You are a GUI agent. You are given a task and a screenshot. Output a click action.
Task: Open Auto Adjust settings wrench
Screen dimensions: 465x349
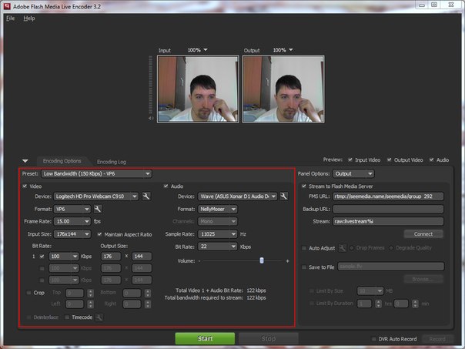343,248
